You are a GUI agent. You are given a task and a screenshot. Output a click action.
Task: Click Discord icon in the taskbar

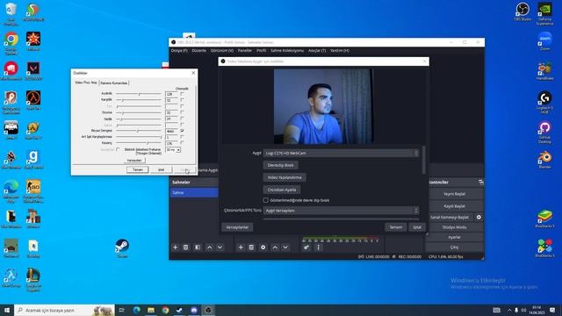(194, 310)
